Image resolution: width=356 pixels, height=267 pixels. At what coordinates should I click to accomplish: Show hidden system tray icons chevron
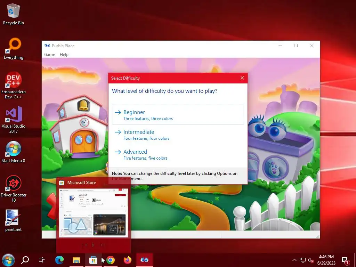tap(294, 260)
